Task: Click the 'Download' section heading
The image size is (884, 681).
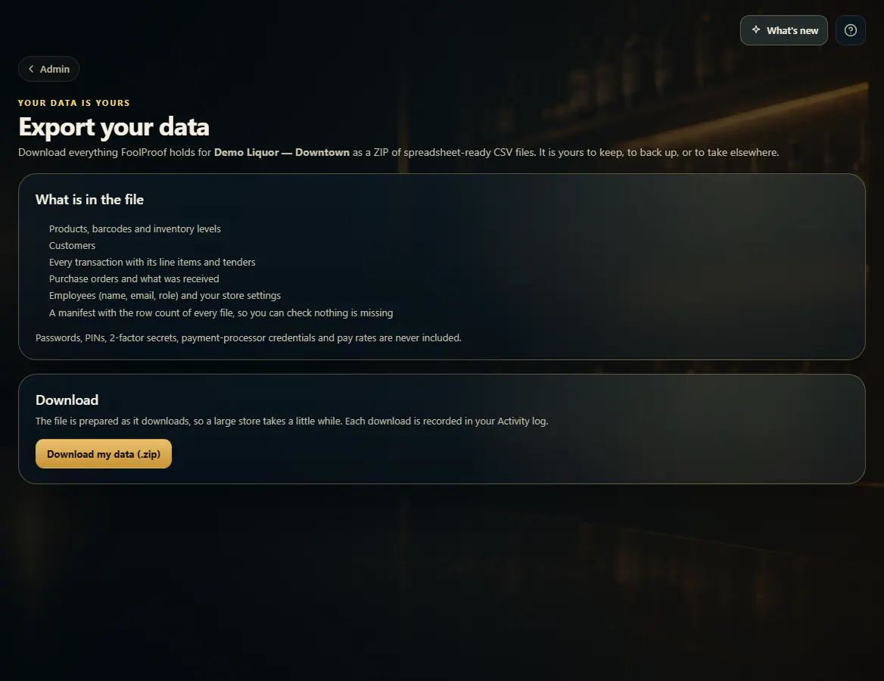Action: click(x=67, y=400)
